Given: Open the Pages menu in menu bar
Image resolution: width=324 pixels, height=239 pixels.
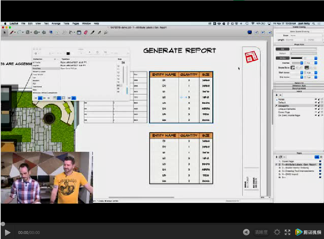Looking at the screenshot, I should [x=76, y=23].
